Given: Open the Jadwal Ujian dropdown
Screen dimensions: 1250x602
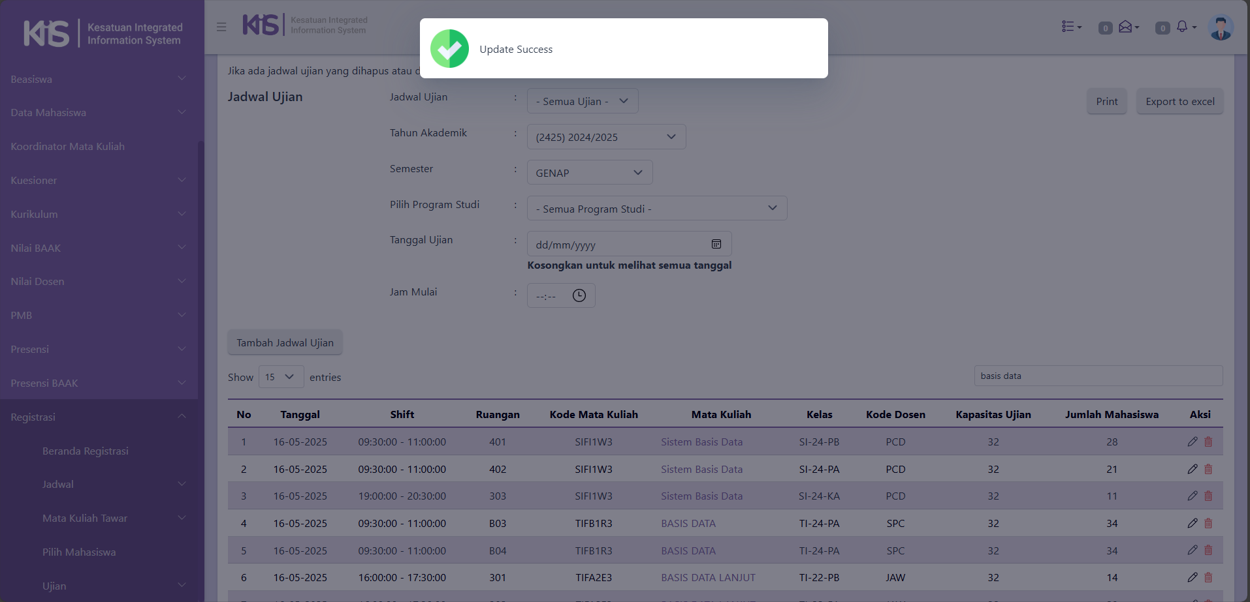Looking at the screenshot, I should point(582,101).
